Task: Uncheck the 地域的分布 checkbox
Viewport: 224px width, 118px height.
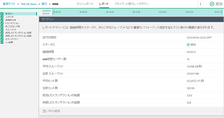Action: (2, 20)
